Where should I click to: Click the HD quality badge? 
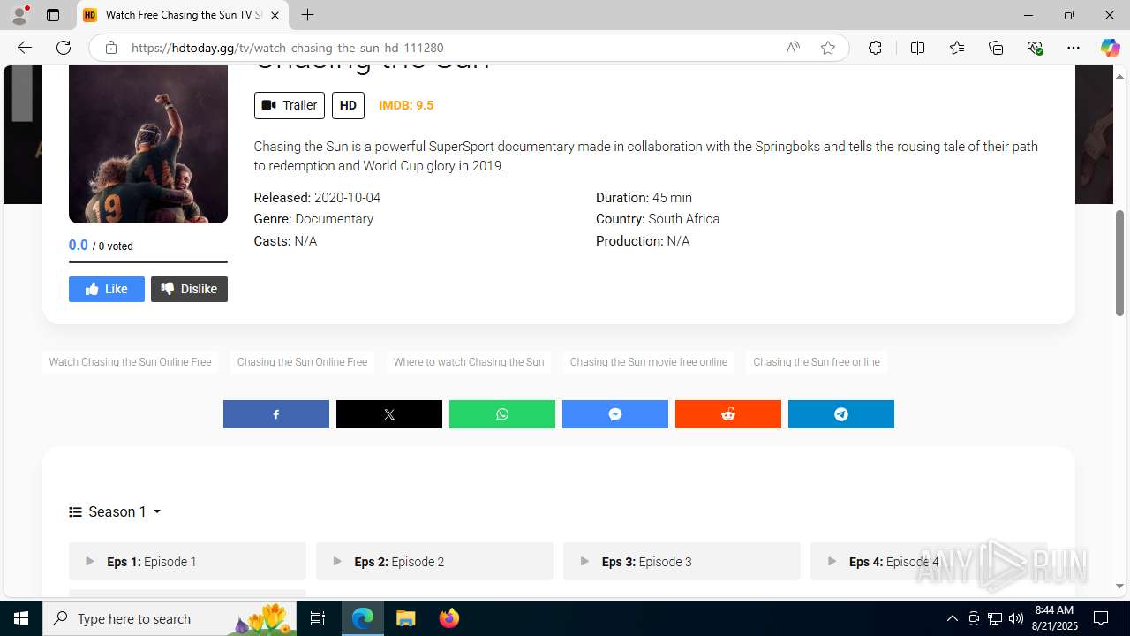coord(348,105)
